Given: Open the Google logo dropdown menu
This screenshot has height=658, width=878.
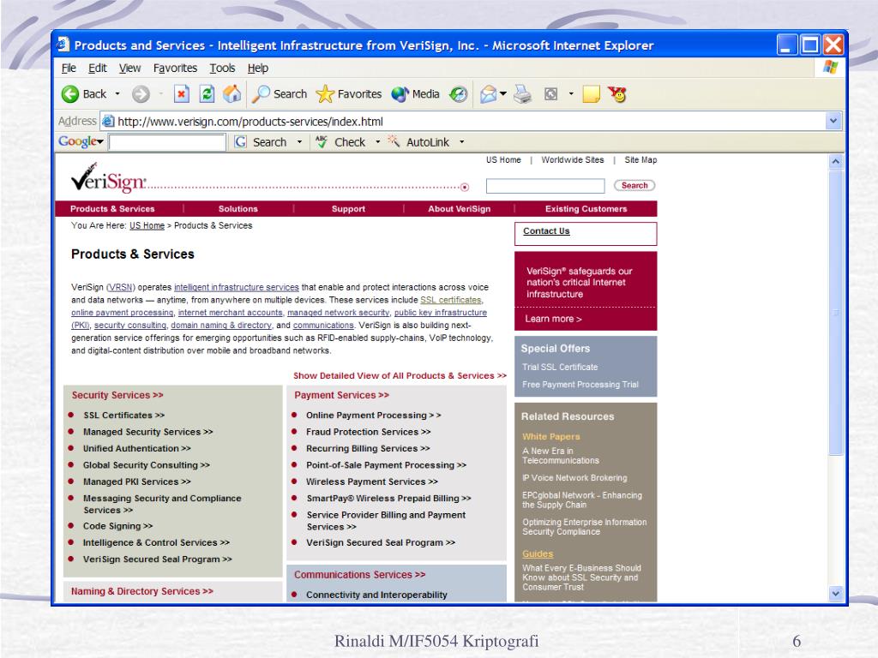Looking at the screenshot, I should click(x=81, y=142).
